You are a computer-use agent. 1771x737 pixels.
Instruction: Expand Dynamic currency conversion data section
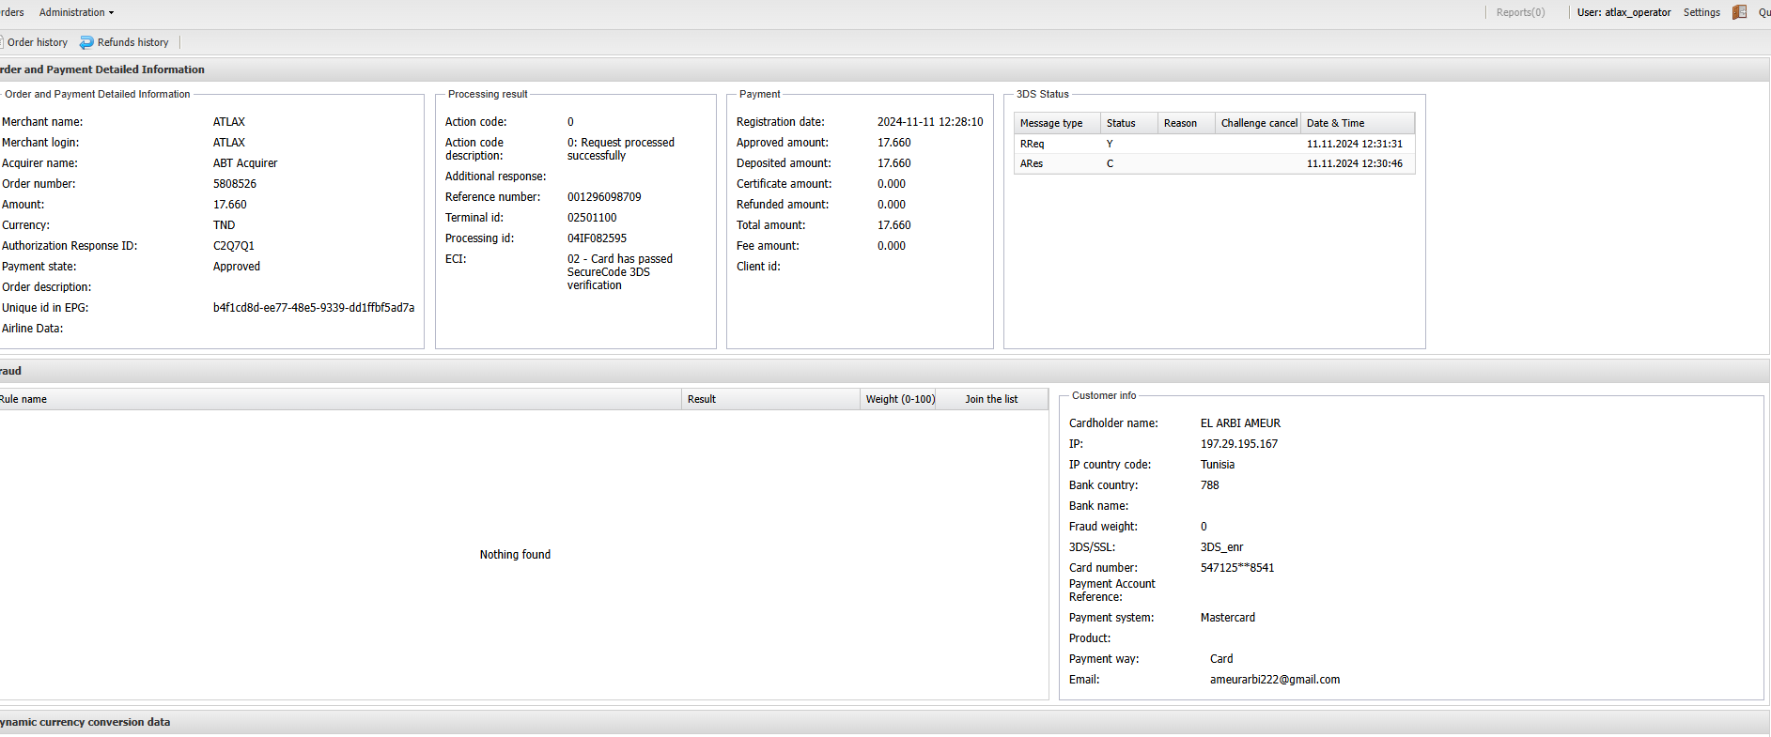pos(86,722)
